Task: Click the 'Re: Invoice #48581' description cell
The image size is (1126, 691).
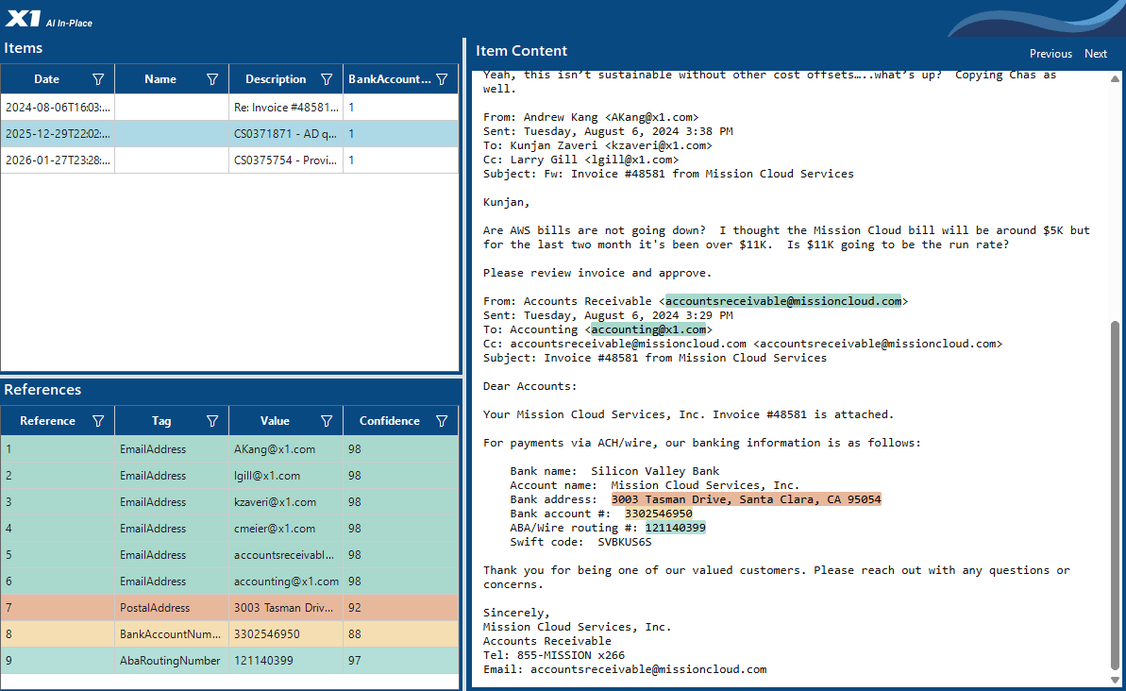Action: (x=286, y=107)
